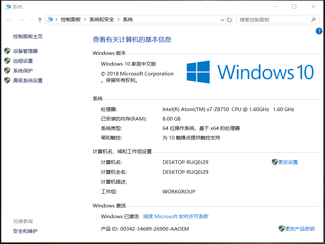The image size is (325, 244).
Task: Click the search magnifier icon
Action: [x=314, y=20]
